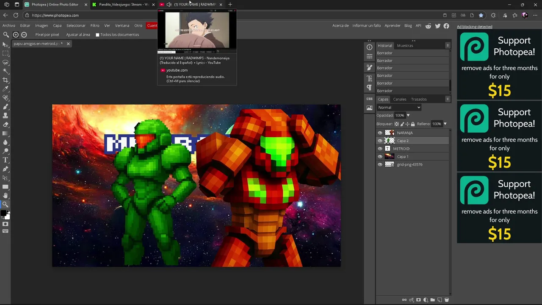Switch to the Canales tab
The image size is (542, 305).
tap(400, 99)
